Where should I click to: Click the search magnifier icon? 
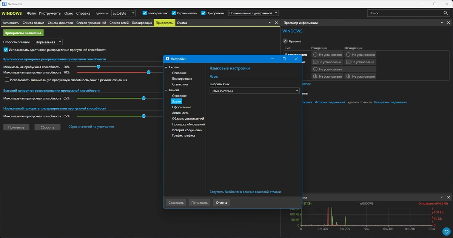pos(446,13)
